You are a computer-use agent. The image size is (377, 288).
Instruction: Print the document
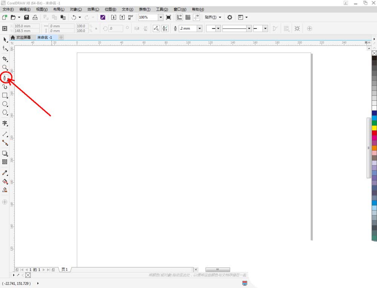click(35, 17)
